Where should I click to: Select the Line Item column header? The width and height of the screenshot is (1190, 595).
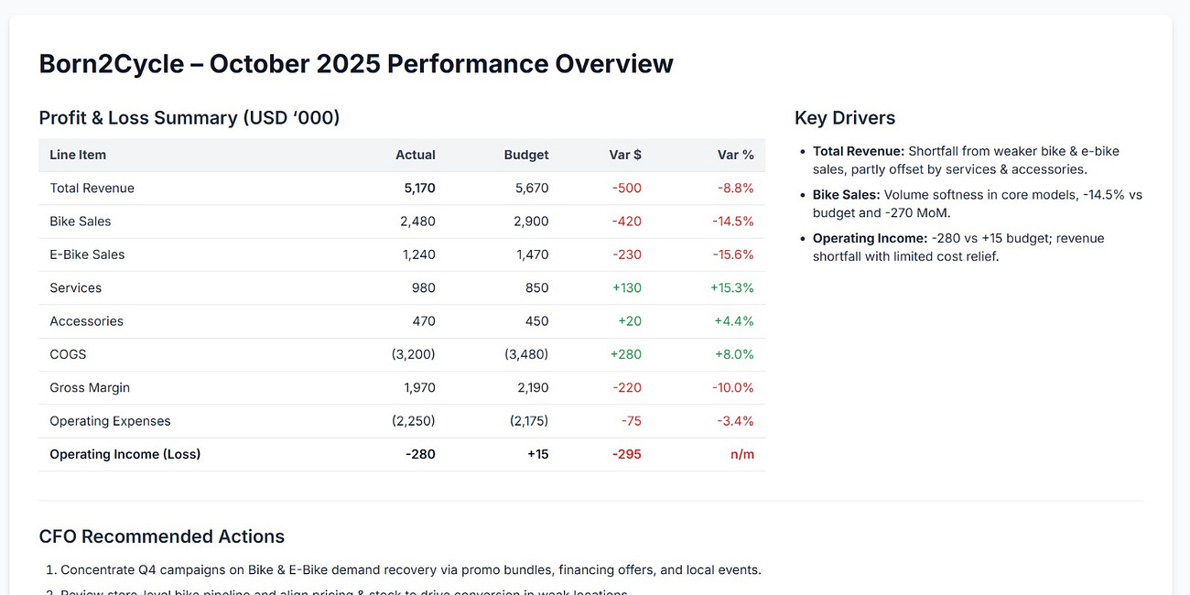click(77, 155)
